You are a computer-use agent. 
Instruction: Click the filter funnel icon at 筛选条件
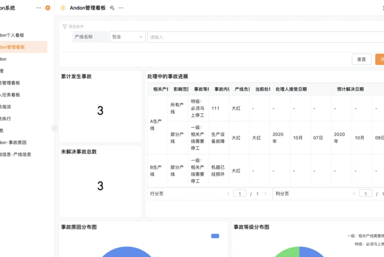(x=65, y=27)
